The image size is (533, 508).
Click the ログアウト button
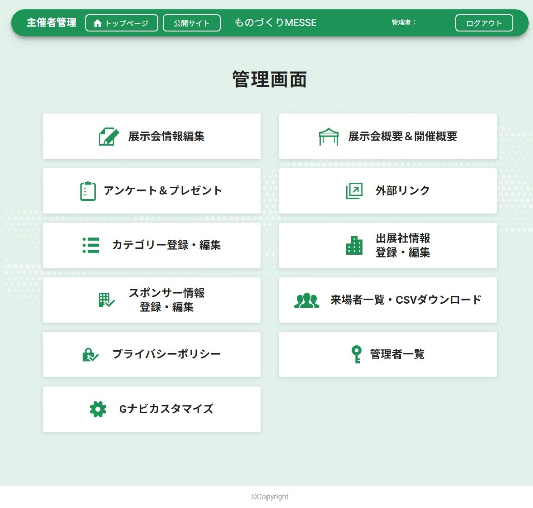[x=484, y=23]
